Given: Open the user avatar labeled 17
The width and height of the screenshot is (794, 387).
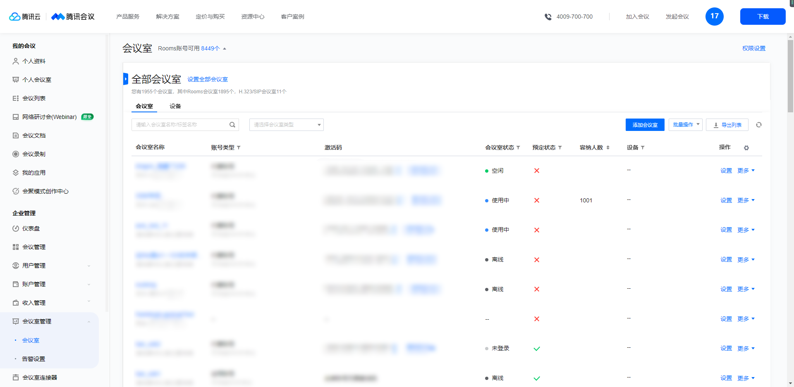Looking at the screenshot, I should click(714, 17).
